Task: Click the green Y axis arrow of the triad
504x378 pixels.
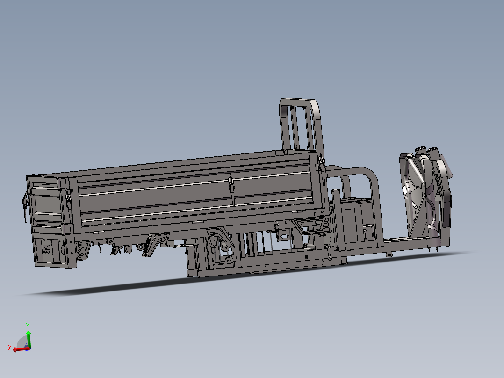Action: tap(28, 339)
